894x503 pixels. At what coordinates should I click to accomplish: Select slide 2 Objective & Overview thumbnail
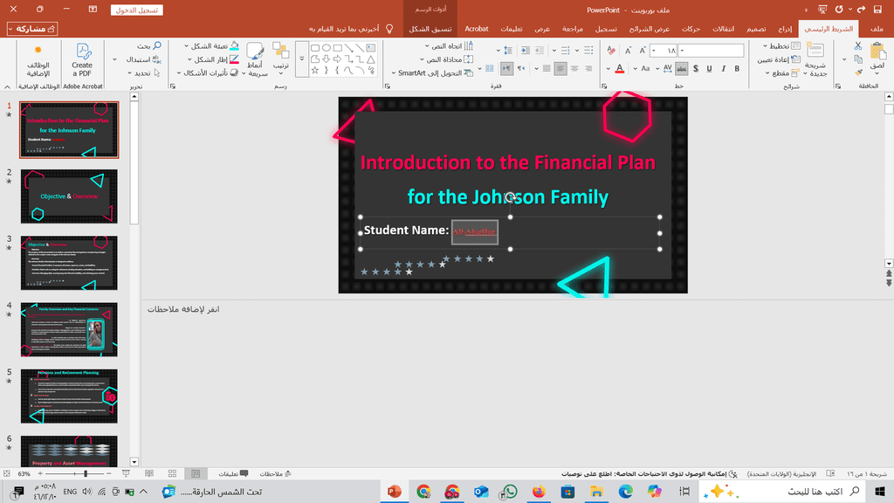[x=69, y=196]
